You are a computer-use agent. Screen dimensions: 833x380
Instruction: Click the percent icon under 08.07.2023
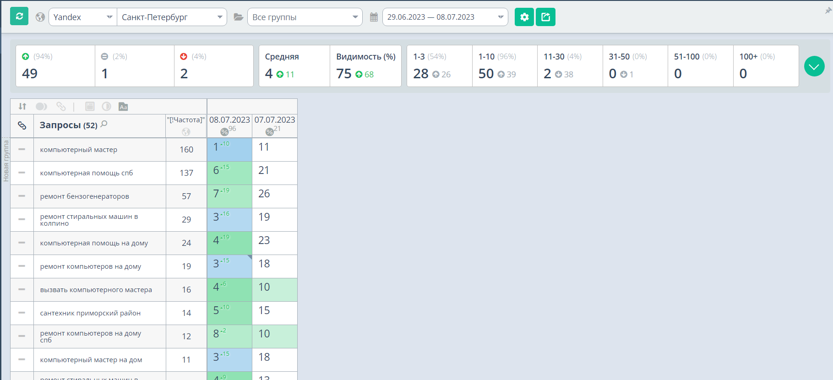pos(224,132)
